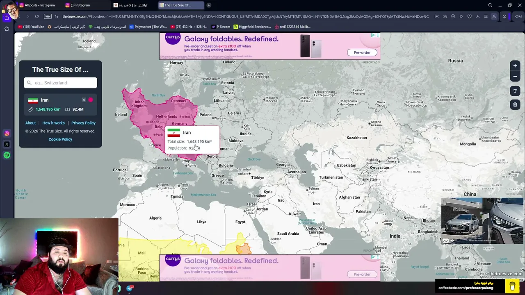Click the 1,648,195 km² area value in sidebar

(x=48, y=109)
